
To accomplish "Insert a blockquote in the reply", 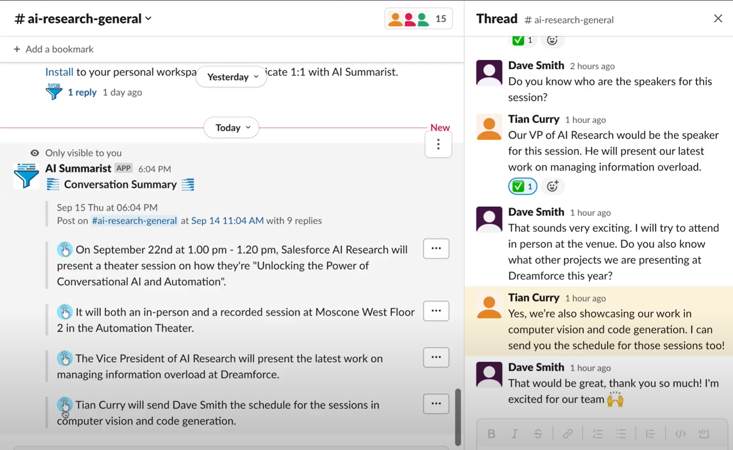I will pyautogui.click(x=650, y=434).
